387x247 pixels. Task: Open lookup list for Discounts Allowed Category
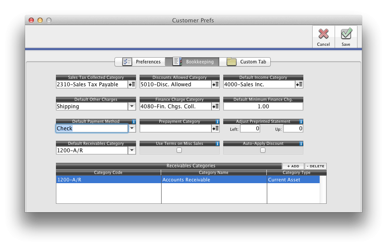point(215,85)
